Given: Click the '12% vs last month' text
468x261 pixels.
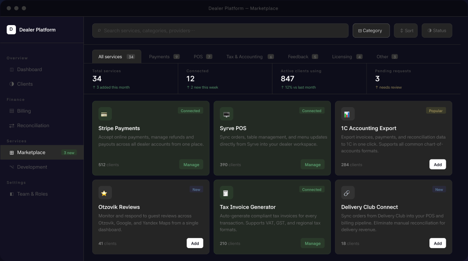Looking at the screenshot, I should click(298, 87).
